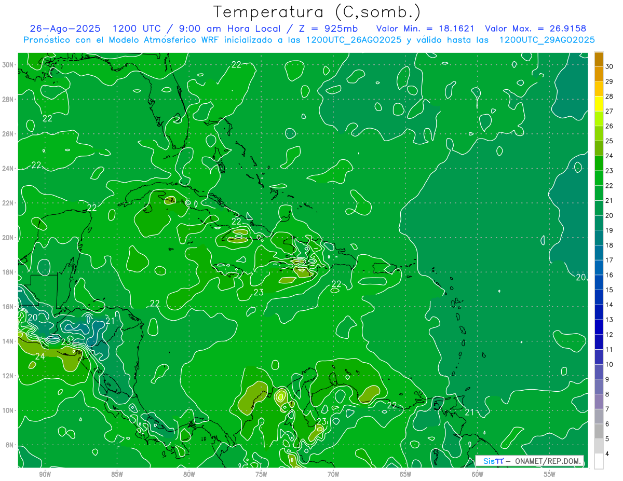Select "Valor Min. = 18.1621" text
The width and height of the screenshot is (623, 481).
[426, 29]
